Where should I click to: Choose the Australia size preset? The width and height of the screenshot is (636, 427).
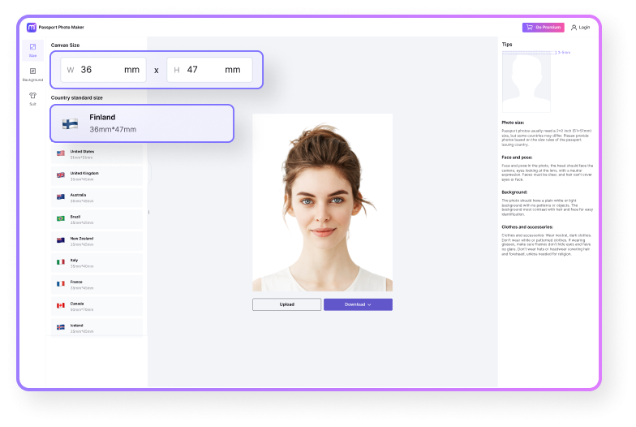(96, 197)
